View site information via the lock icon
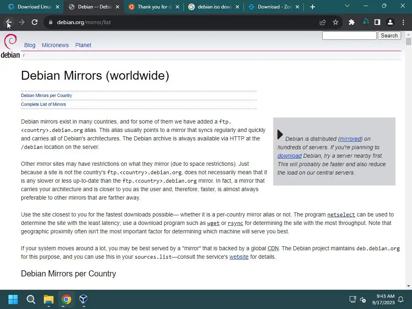The image size is (412, 309). [51, 23]
